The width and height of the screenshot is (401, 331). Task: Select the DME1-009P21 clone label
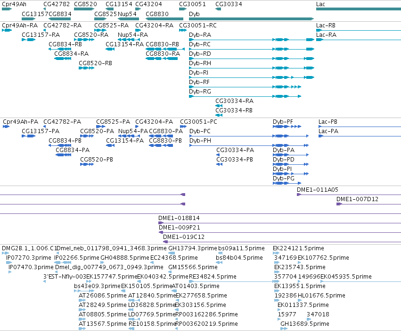(x=180, y=228)
